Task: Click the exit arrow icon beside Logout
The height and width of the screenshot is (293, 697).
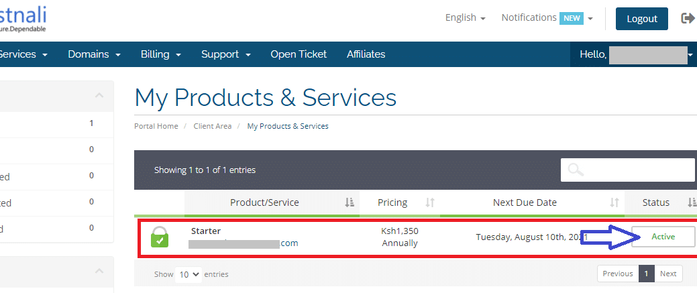Action: click(x=688, y=18)
